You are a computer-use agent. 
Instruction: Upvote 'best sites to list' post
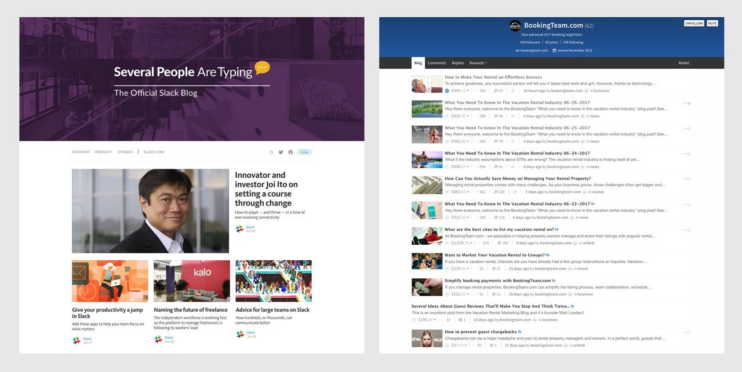(x=447, y=243)
